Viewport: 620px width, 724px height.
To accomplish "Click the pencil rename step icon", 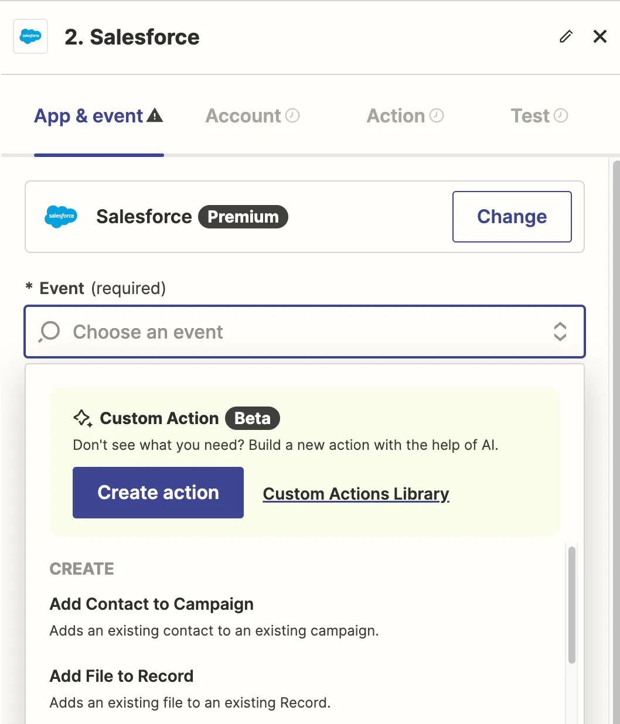I will pyautogui.click(x=566, y=36).
